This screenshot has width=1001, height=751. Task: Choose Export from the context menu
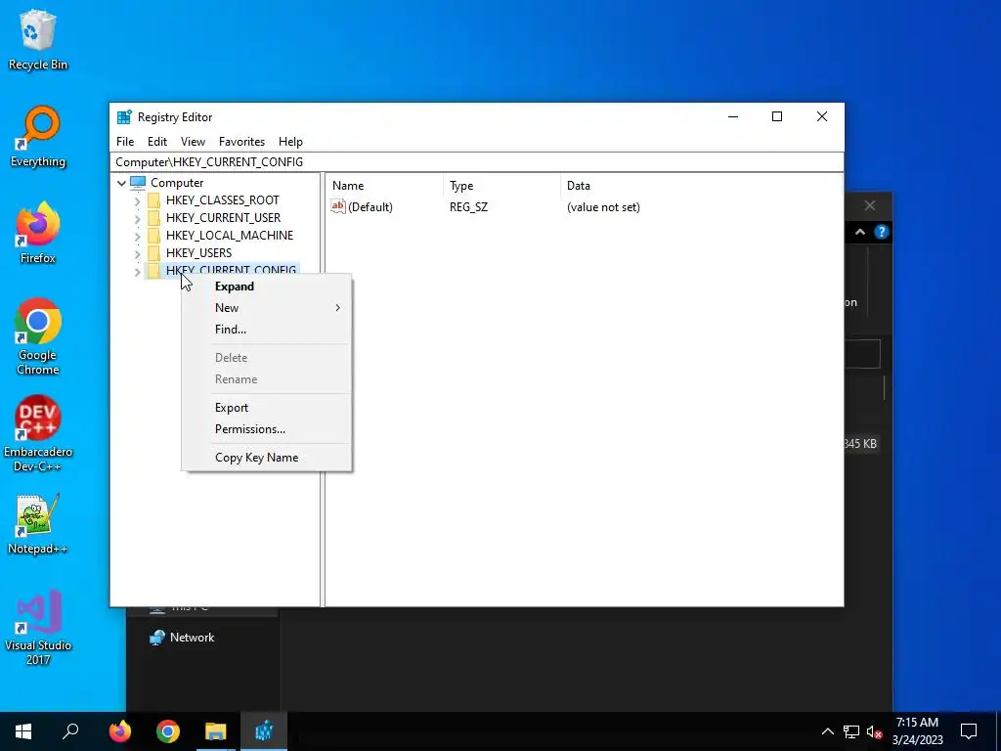(x=267, y=408)
